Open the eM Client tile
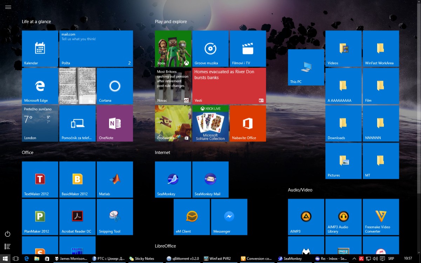 pyautogui.click(x=192, y=217)
